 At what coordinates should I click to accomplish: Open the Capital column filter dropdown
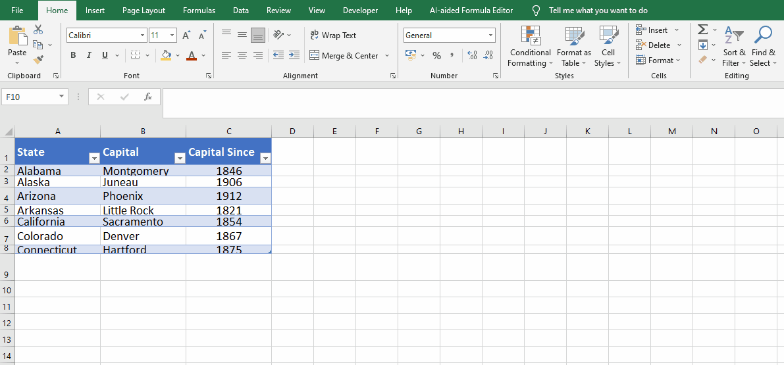(180, 158)
